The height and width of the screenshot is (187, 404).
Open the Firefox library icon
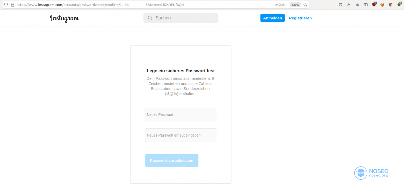coord(357,5)
